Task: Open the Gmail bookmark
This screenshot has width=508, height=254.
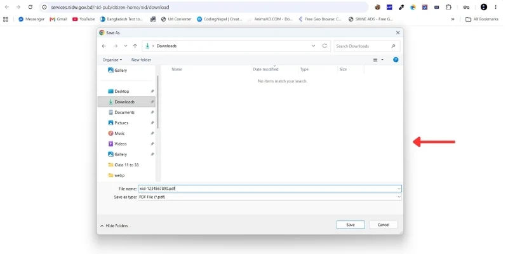Action: (58, 19)
